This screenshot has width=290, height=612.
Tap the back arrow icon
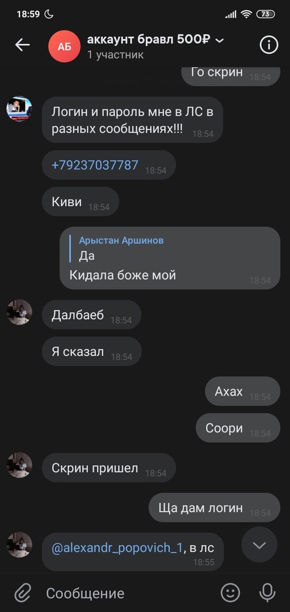click(22, 45)
